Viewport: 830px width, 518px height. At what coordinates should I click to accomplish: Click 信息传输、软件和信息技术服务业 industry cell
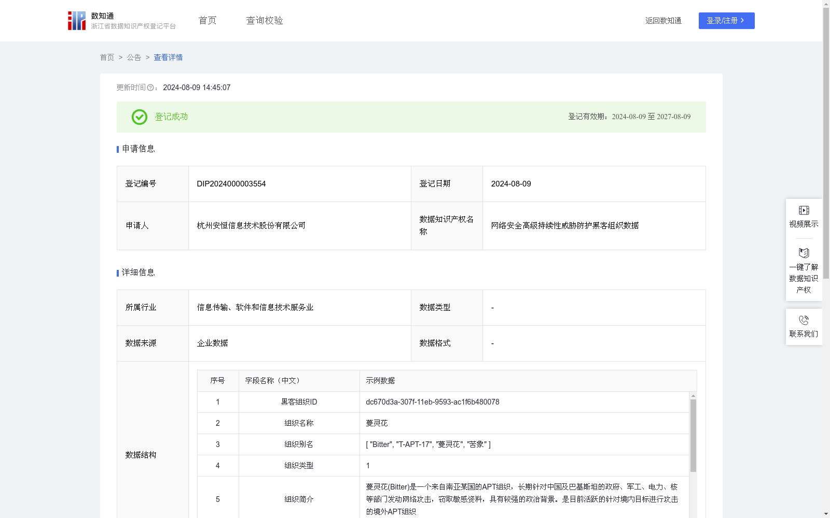(x=300, y=308)
